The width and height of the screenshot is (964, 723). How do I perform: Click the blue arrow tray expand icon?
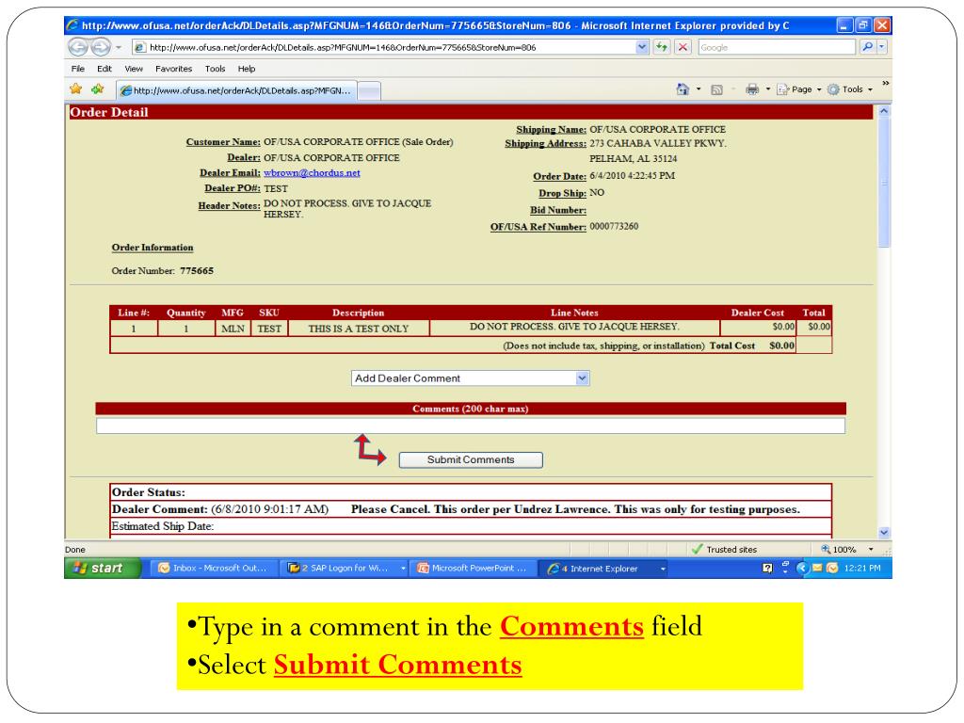[x=802, y=568]
